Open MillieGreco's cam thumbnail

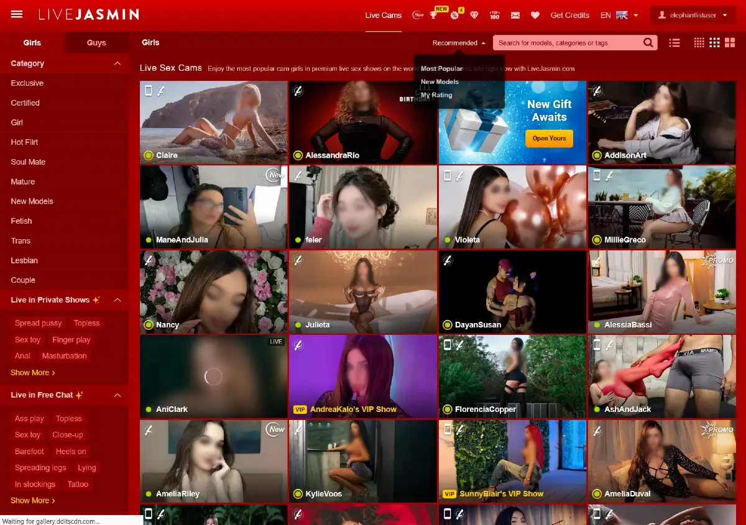coord(661,207)
